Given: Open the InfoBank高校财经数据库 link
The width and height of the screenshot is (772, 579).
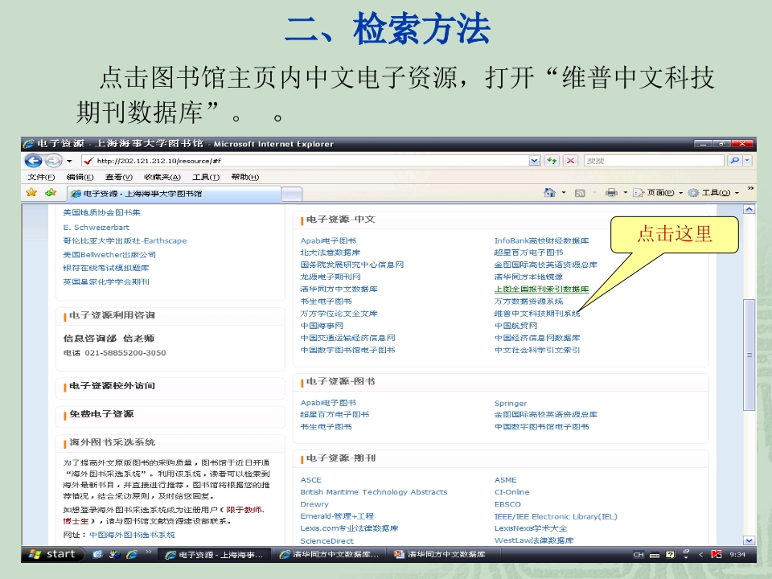Looking at the screenshot, I should point(541,240).
